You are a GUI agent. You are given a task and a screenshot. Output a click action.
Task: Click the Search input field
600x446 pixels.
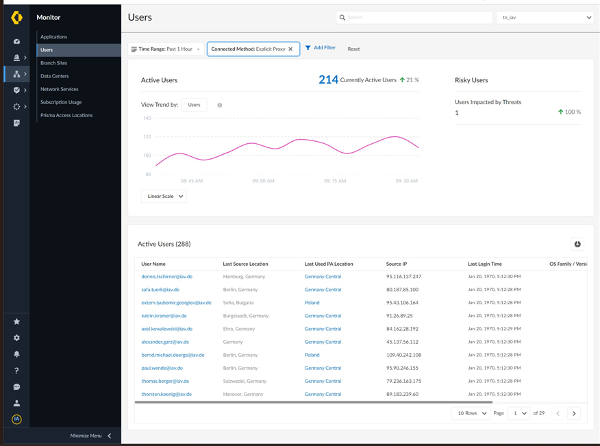coord(414,17)
